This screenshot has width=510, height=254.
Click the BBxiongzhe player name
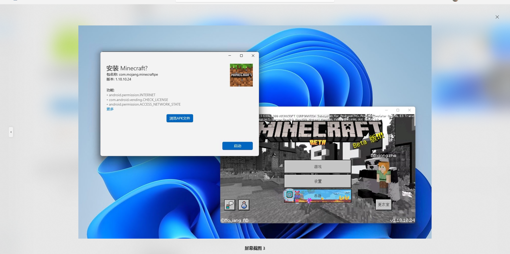[x=383, y=156]
